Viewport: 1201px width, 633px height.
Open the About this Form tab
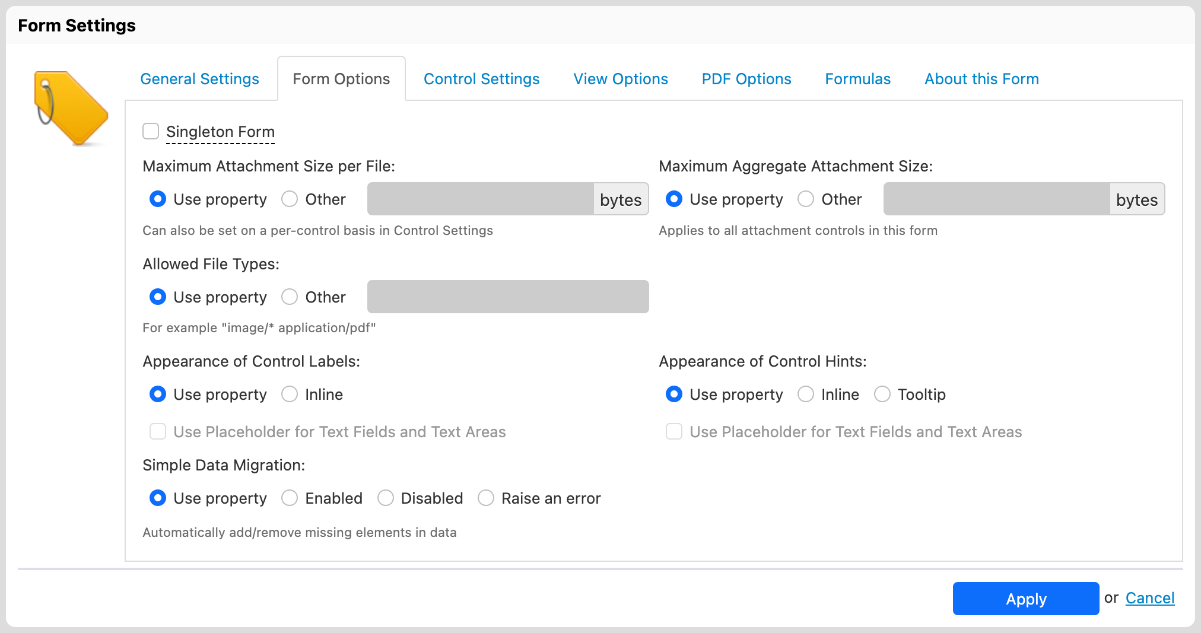coord(981,79)
